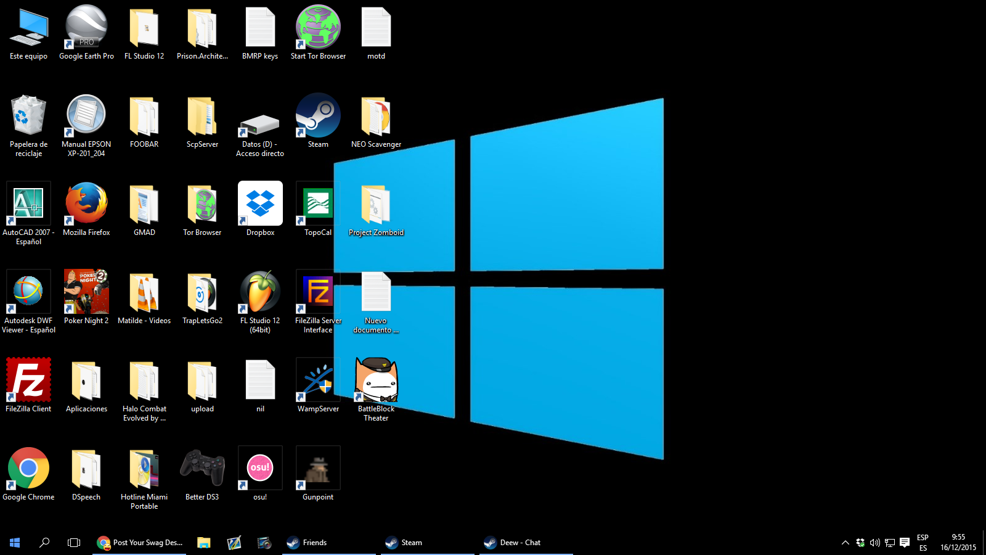986x555 pixels.
Task: Show hidden system tray icons
Action: (x=845, y=543)
